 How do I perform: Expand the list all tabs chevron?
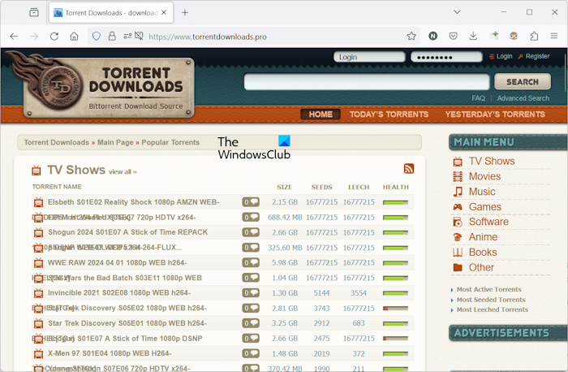coord(457,12)
